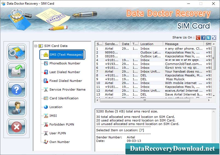Viewport: 220px width, 155px height.
Task: Select row 7 'Your handset does no...' message
Action: 184,71
